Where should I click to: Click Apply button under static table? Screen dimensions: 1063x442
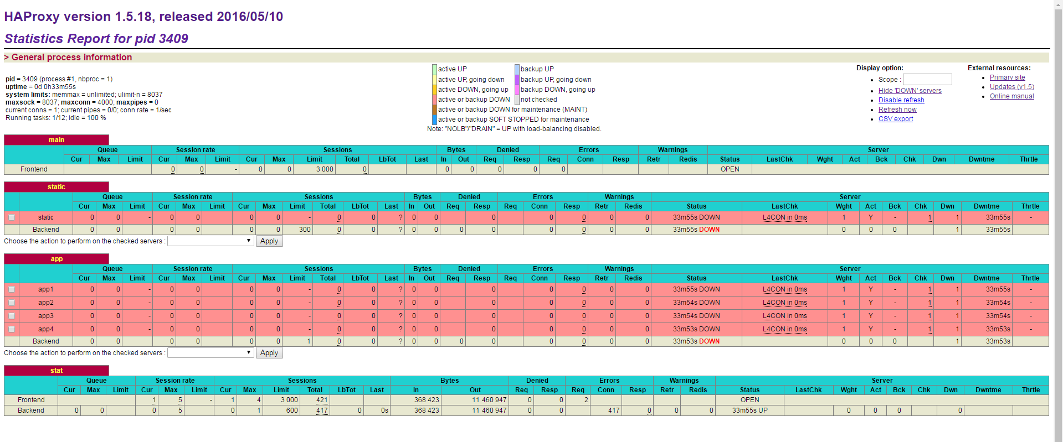coord(269,241)
